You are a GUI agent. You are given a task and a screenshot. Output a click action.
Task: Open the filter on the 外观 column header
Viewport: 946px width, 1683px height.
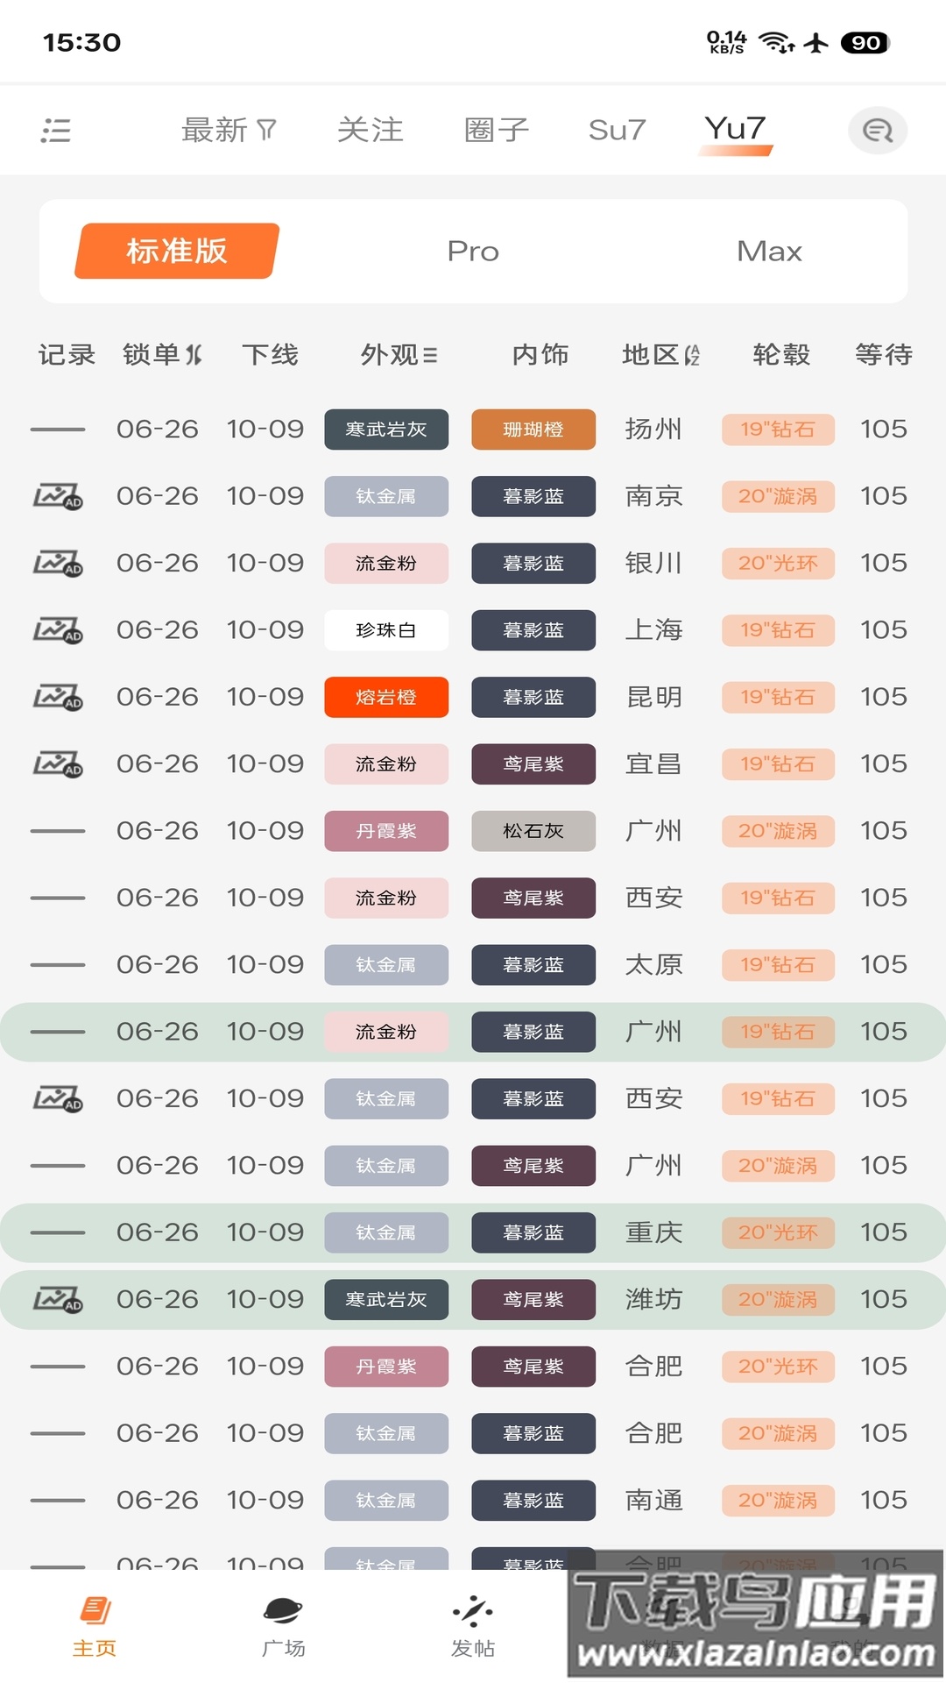point(396,355)
